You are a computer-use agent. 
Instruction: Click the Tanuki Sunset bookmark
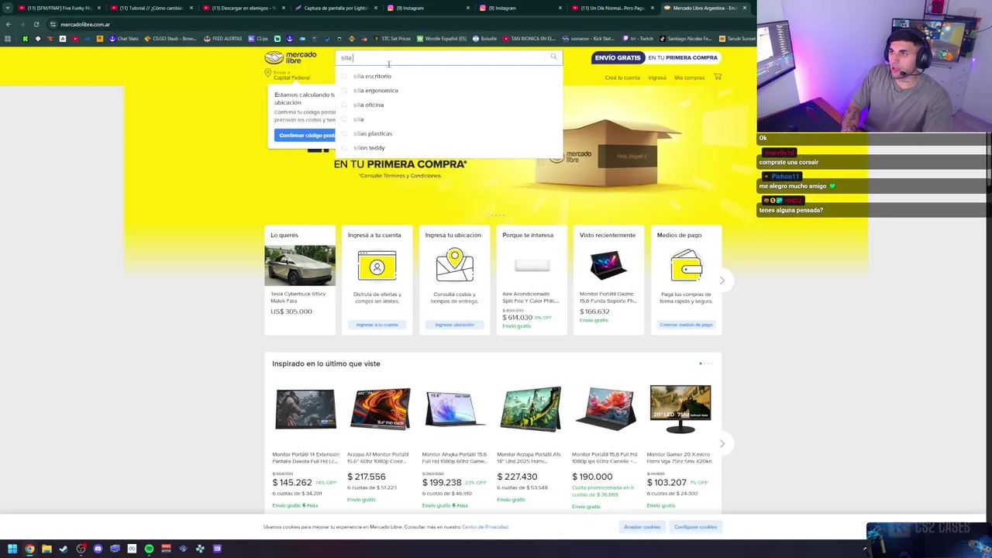(x=737, y=39)
